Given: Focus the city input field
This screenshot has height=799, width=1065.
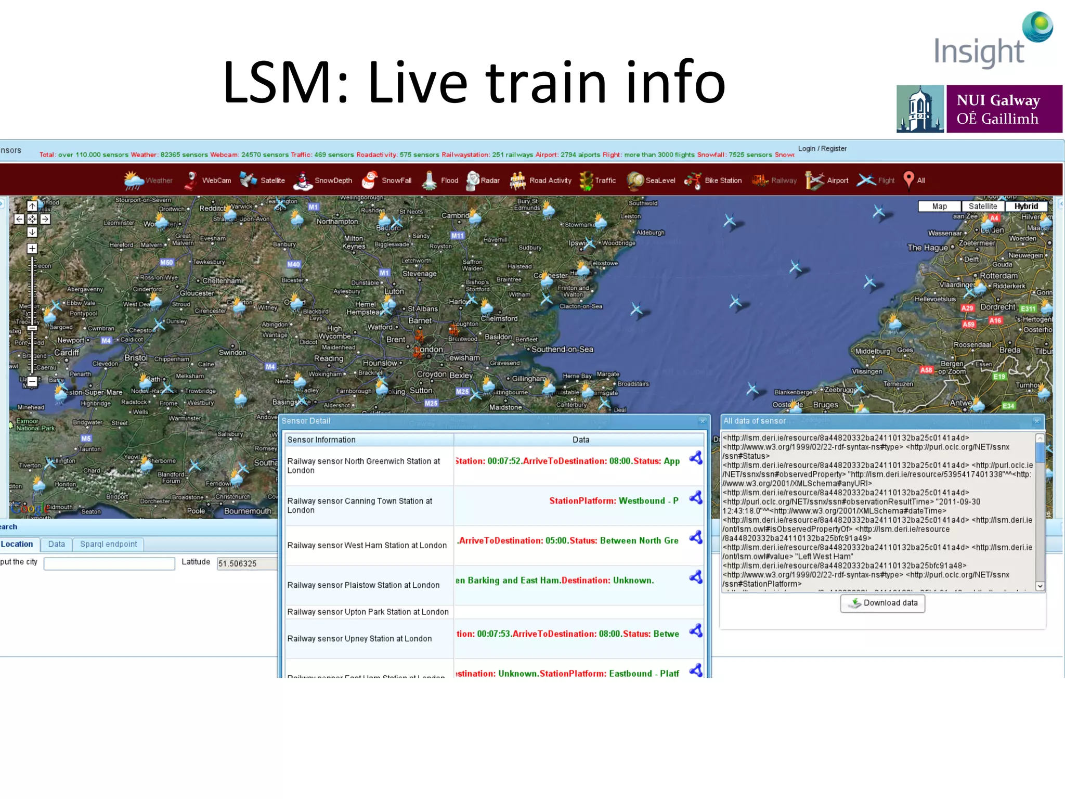Looking at the screenshot, I should pyautogui.click(x=109, y=564).
